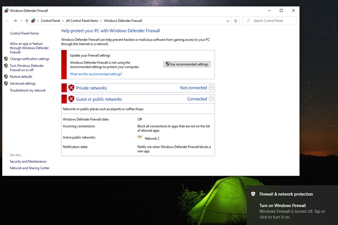
Task: Open Allow an app or feature link
Action: pyautogui.click(x=29, y=48)
